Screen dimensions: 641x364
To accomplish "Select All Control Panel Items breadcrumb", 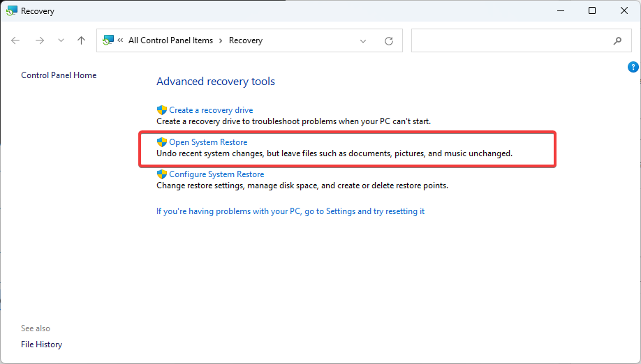I will click(170, 40).
